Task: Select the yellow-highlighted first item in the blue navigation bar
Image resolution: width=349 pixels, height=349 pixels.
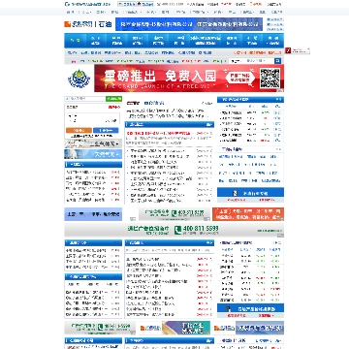Action: tap(75, 41)
